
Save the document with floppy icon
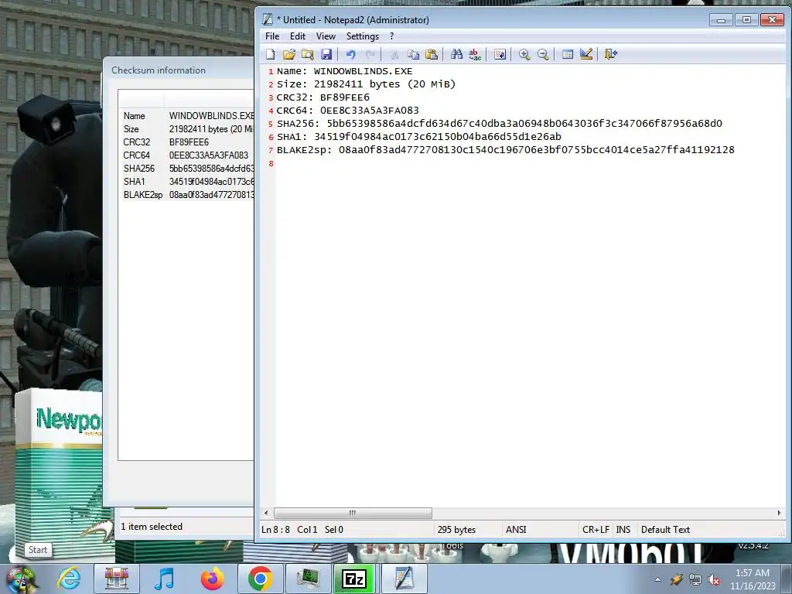click(326, 55)
